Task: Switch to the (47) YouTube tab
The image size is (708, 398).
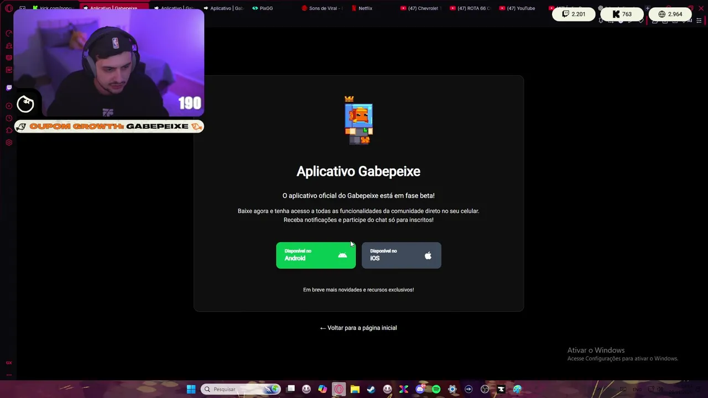Action: click(518, 8)
